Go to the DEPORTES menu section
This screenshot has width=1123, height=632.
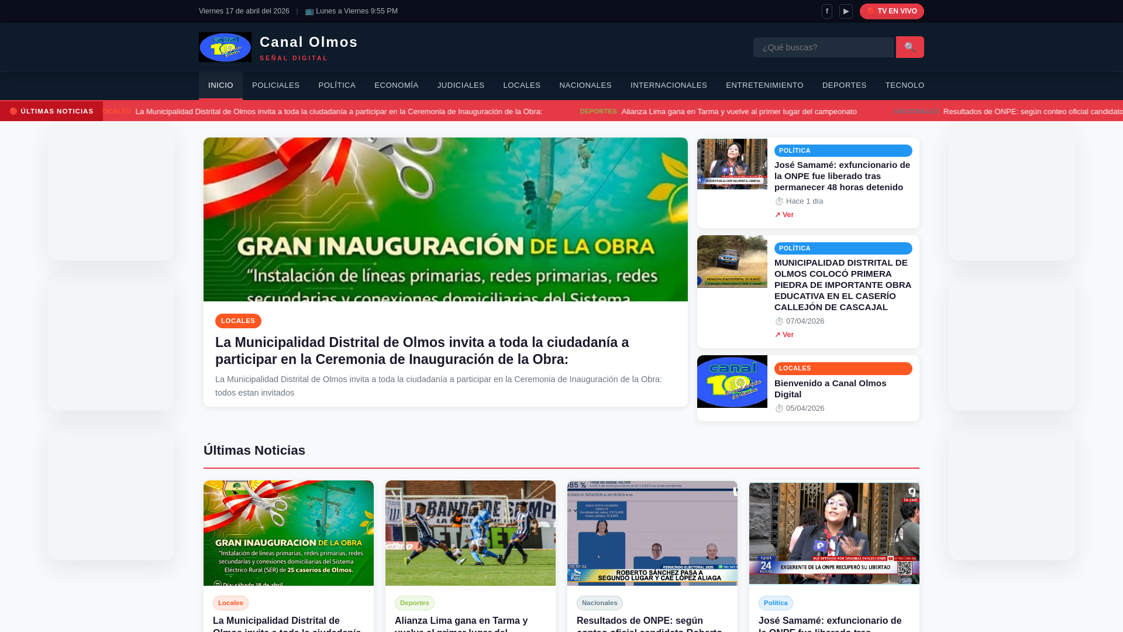tap(844, 85)
